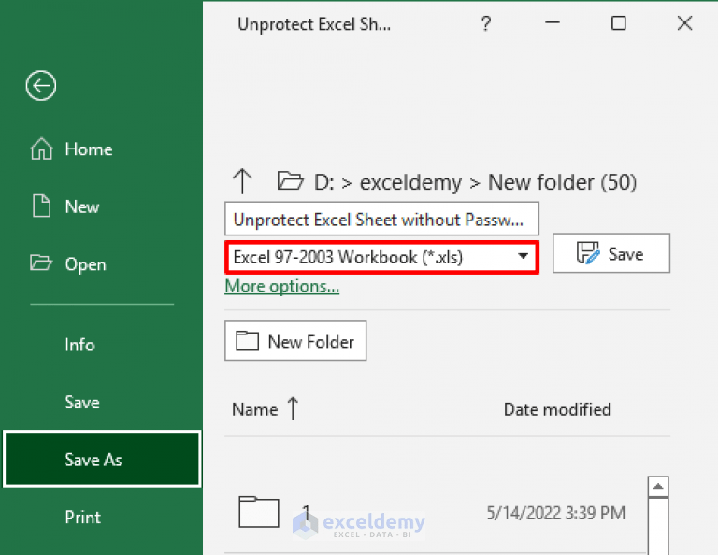Open the file type dropdown showing Excel 97-2003
The image size is (718, 555).
[x=381, y=257]
